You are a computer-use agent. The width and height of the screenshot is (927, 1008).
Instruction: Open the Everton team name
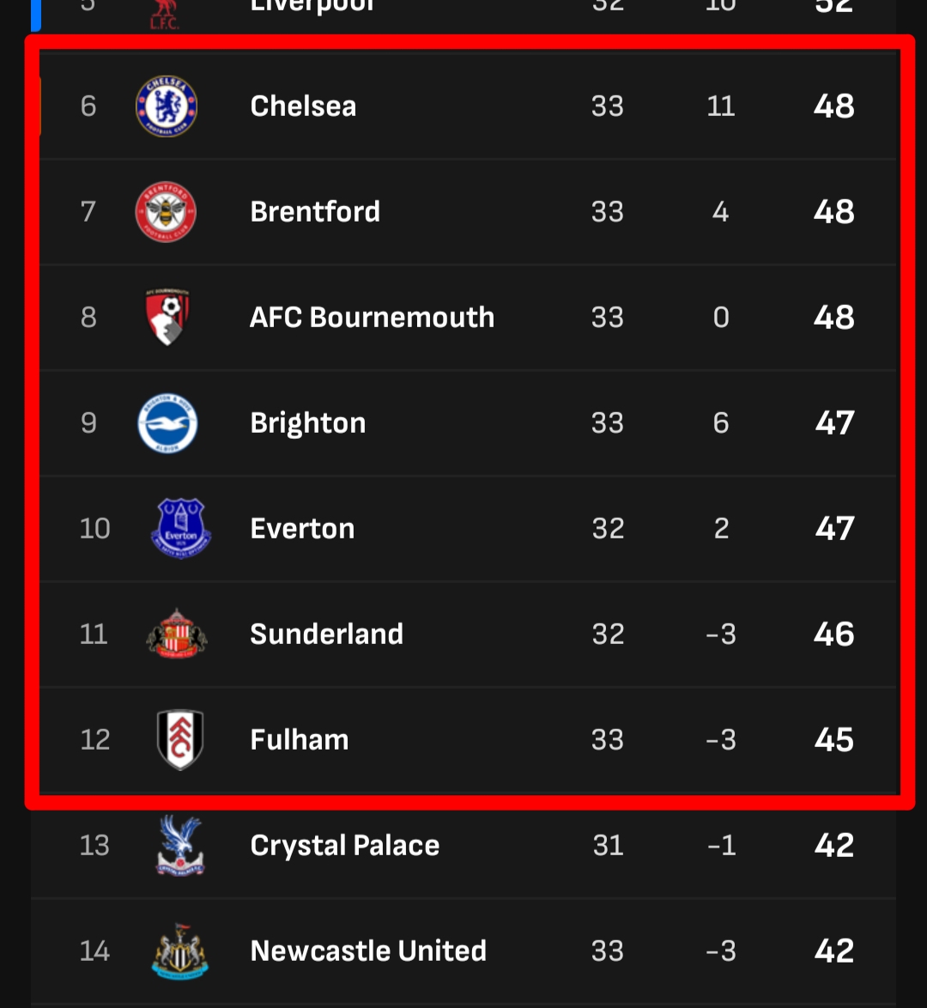(302, 529)
